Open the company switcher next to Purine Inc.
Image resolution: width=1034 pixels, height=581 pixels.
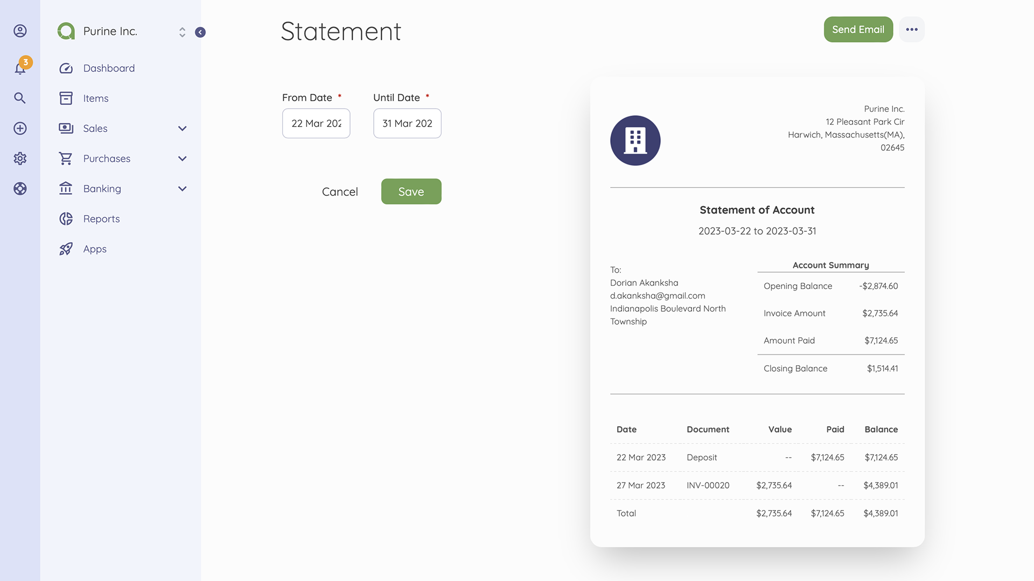click(182, 32)
